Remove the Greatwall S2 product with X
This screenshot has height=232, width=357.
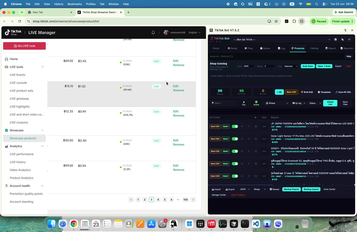(x=249, y=164)
